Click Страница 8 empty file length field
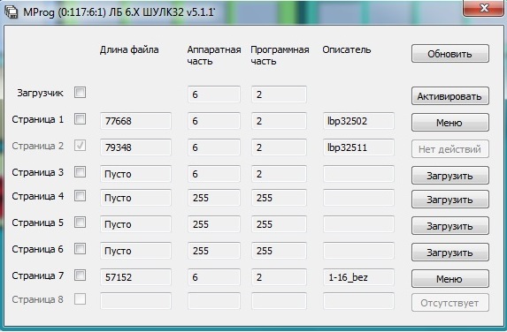The width and height of the screenshot is (507, 332). (135, 301)
